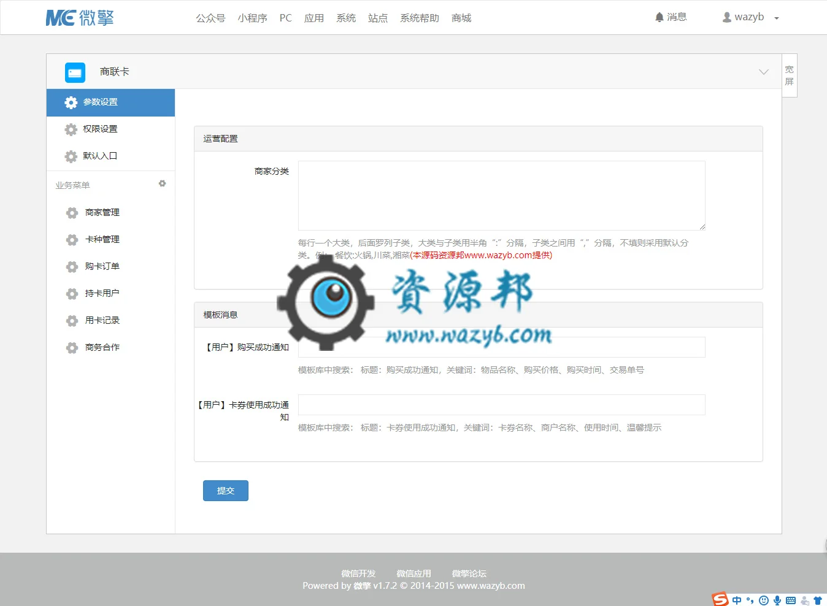The width and height of the screenshot is (827, 606).
Task: Click the 提交 submit button
Action: 226,491
